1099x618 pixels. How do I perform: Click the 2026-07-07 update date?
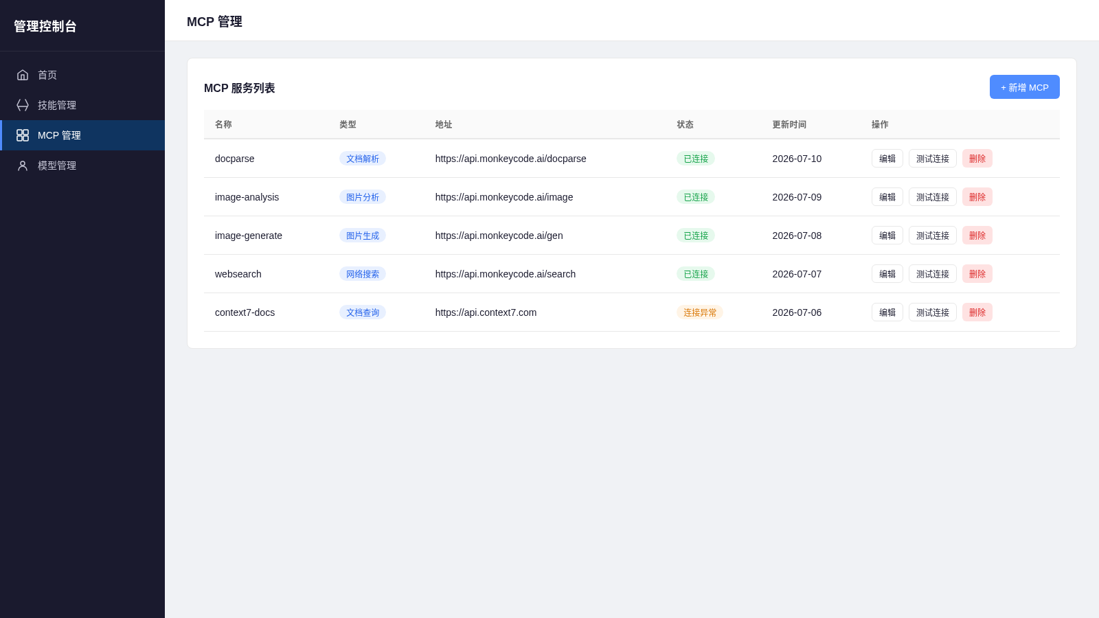click(x=797, y=274)
